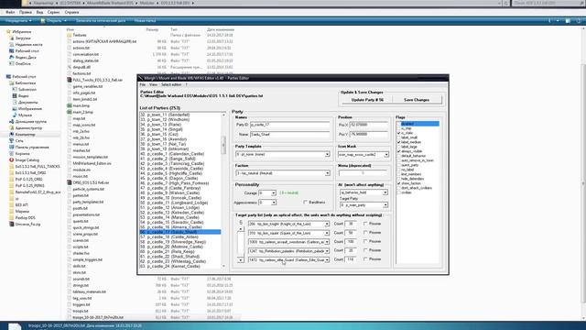Toggle the always_visible flag checkbox
This screenshot has height=330, width=586.
pos(399,151)
